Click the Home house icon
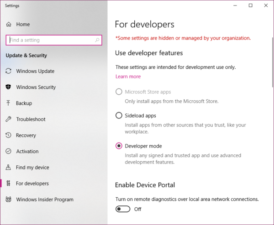This screenshot has width=274, height=225. point(9,24)
